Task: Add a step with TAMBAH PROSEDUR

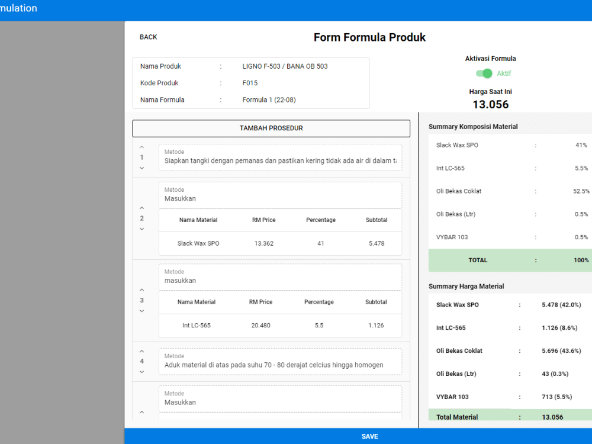Action: pos(271,128)
